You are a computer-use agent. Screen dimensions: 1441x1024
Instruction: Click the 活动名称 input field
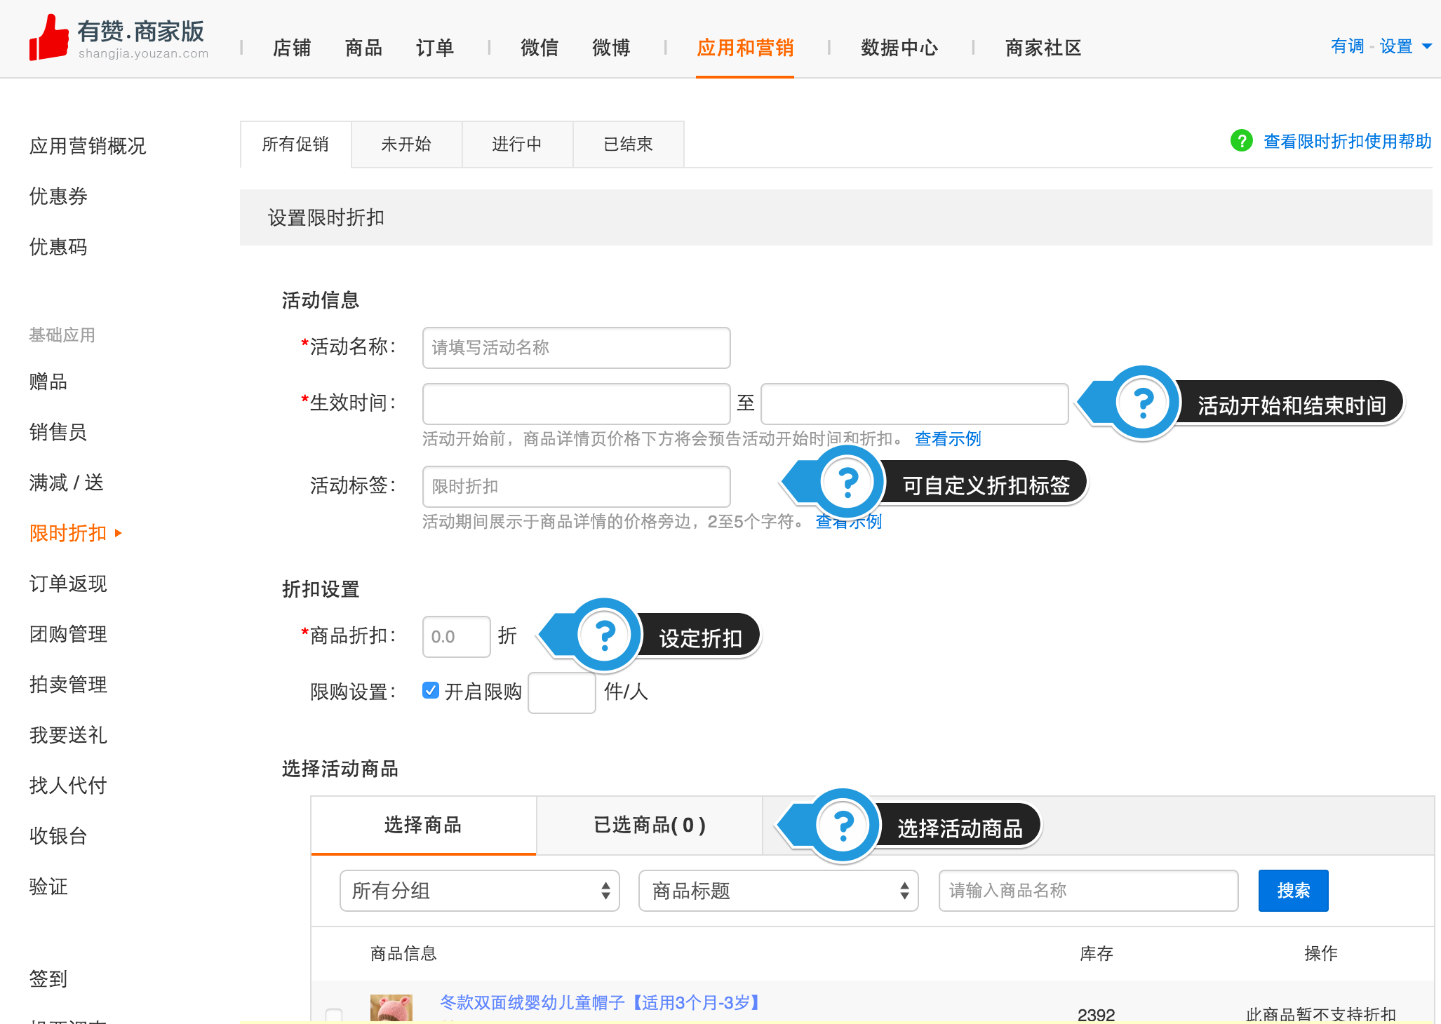575,347
